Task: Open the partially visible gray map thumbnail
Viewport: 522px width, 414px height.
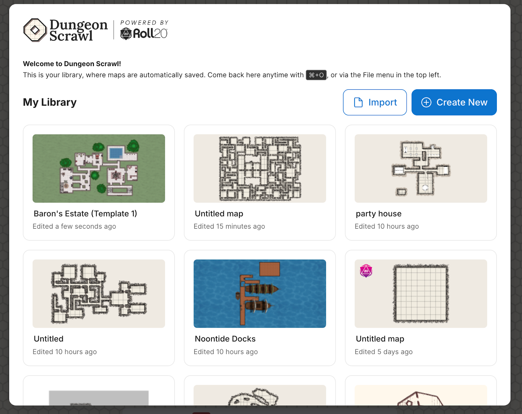Action: click(99, 398)
